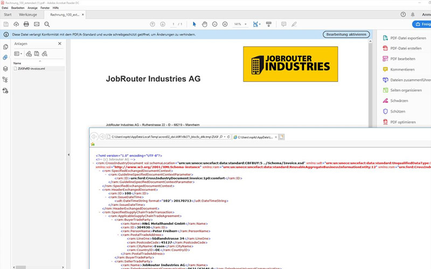This screenshot has width=431, height=269.
Task: Close the Anlagen panel
Action: [x=60, y=44]
